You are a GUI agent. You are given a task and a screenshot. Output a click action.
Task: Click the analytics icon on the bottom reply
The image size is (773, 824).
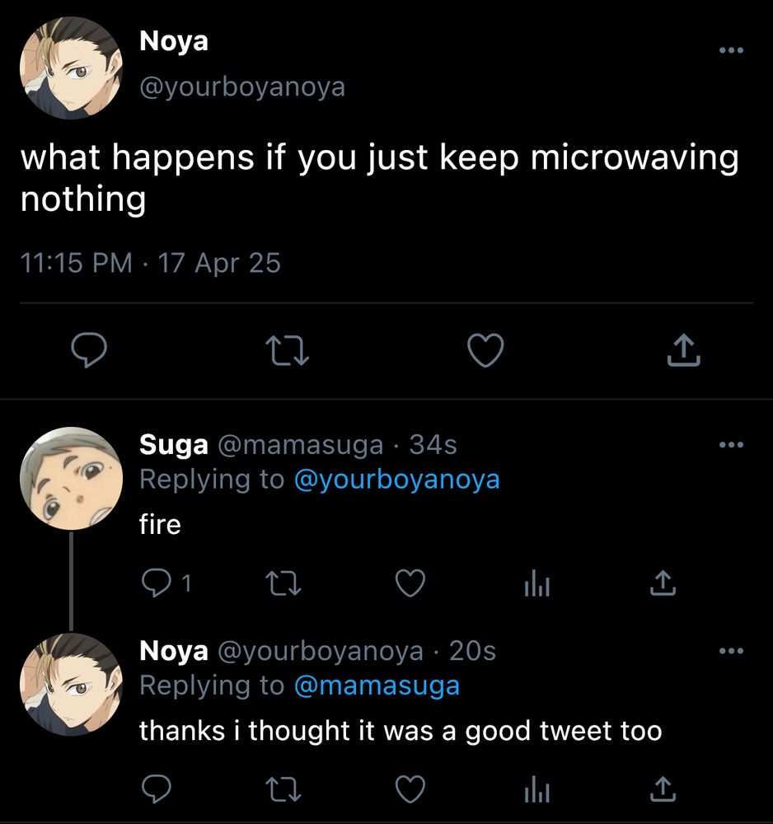click(x=536, y=789)
